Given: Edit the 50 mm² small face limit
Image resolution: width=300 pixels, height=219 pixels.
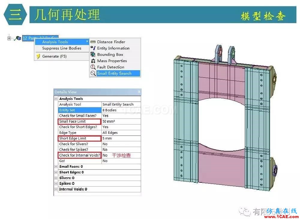Looking at the screenshot, I should point(121,121).
